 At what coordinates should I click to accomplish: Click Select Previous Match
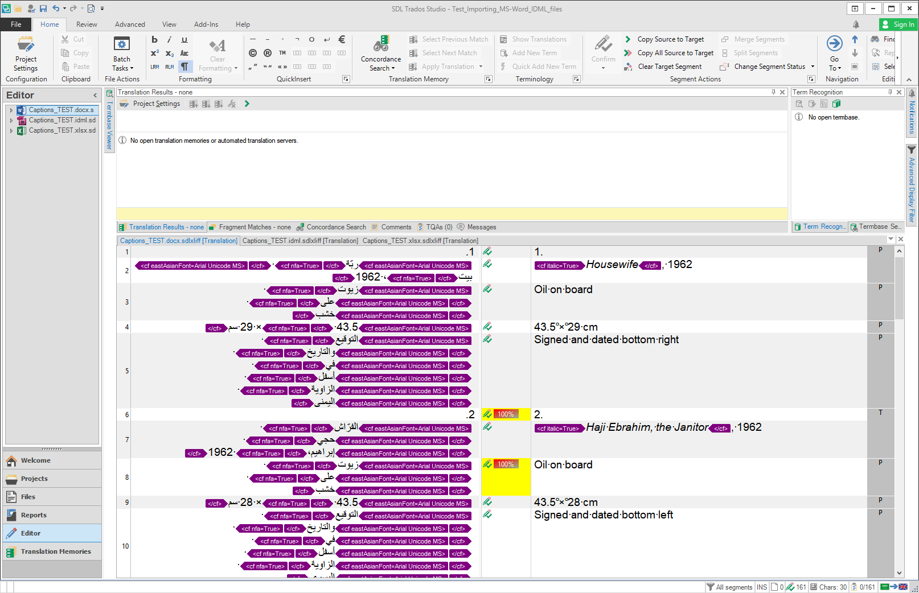tap(449, 39)
